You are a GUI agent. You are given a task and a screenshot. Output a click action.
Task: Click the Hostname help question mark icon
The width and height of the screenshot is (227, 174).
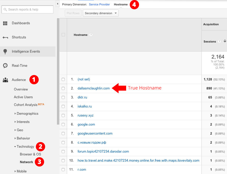pyautogui.click(x=91, y=35)
